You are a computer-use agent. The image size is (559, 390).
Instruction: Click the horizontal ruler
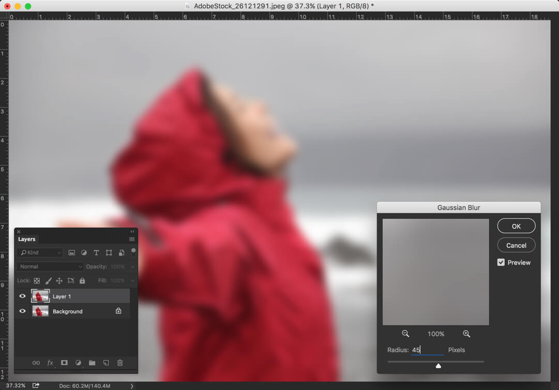coord(279,17)
